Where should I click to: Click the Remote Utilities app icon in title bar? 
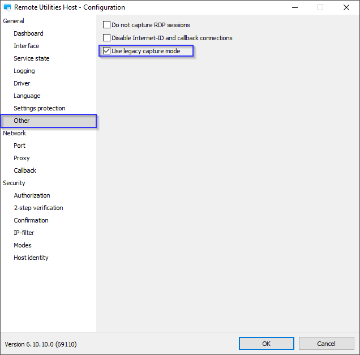click(7, 8)
